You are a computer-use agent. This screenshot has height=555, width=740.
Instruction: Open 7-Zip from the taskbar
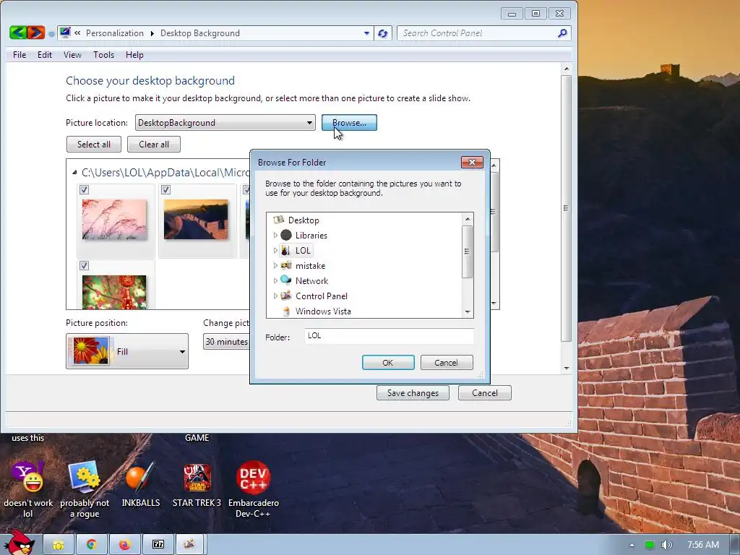(x=158, y=545)
